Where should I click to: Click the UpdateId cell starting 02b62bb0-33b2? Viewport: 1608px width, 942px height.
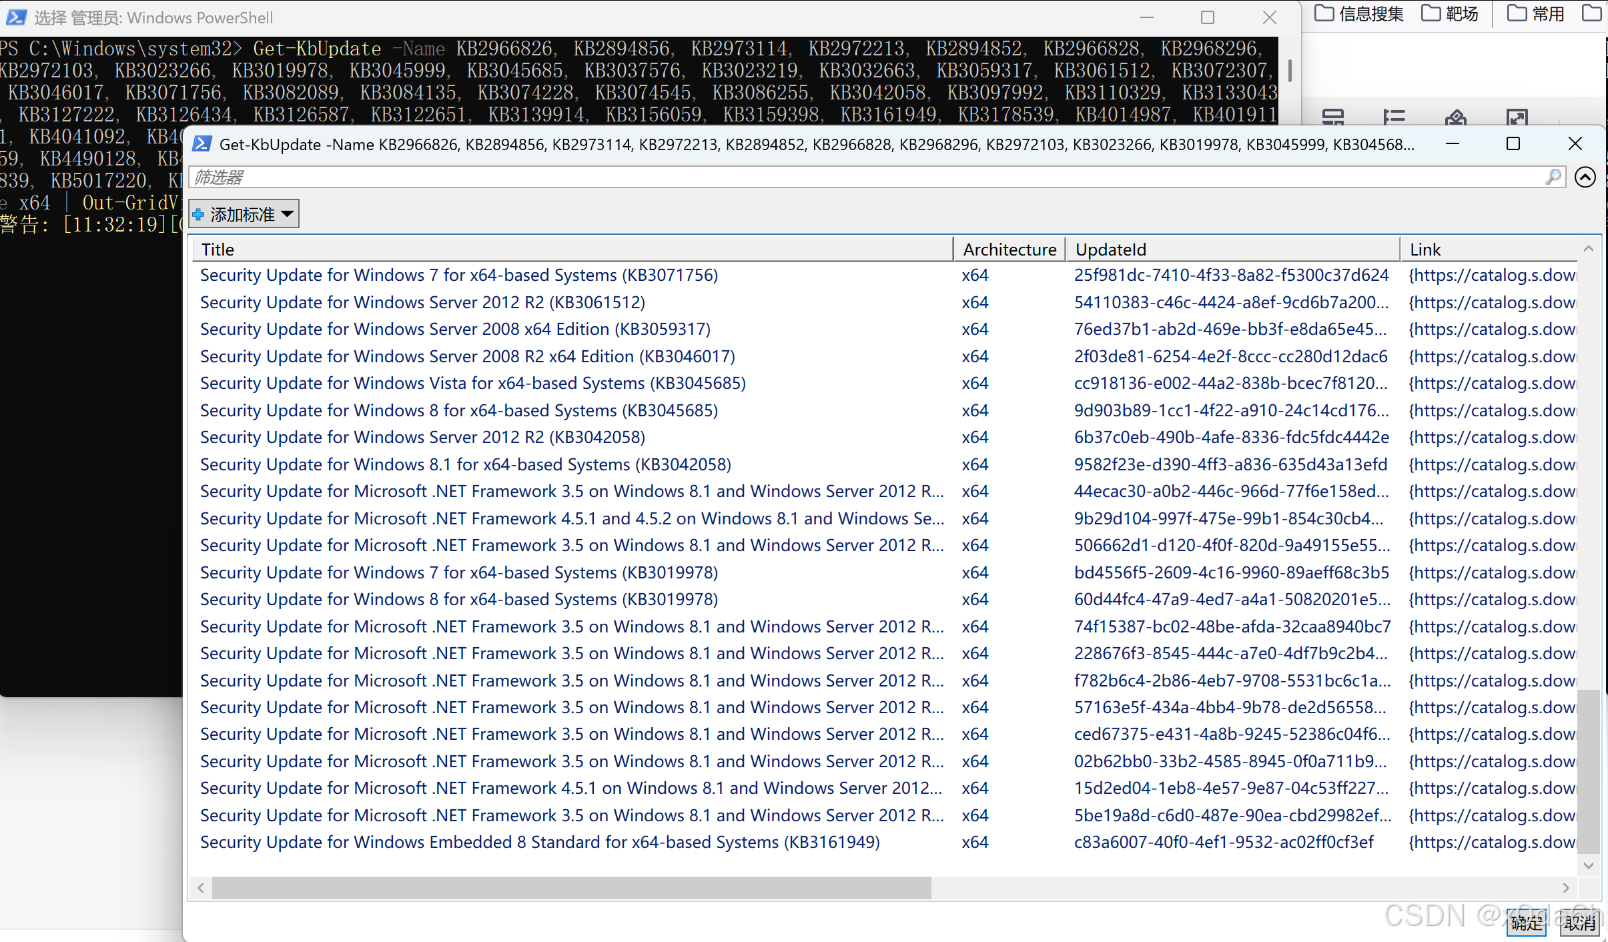(1230, 762)
